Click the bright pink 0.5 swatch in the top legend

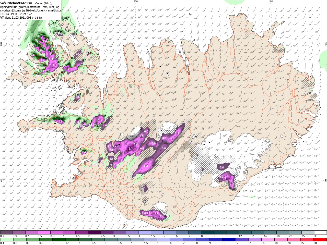point(44,232)
